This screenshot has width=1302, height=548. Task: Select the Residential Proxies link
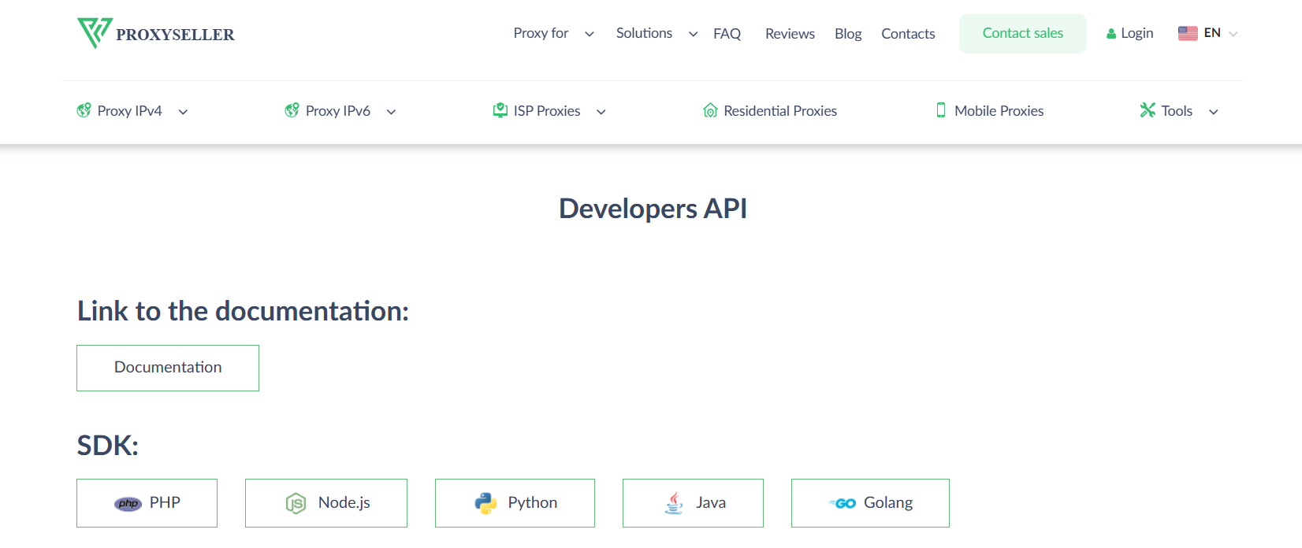(780, 111)
